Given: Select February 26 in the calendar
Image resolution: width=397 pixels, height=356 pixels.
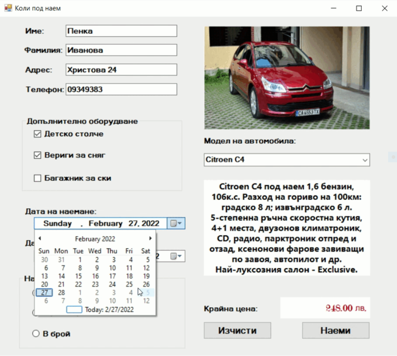Looking at the screenshot, I should (146, 284).
